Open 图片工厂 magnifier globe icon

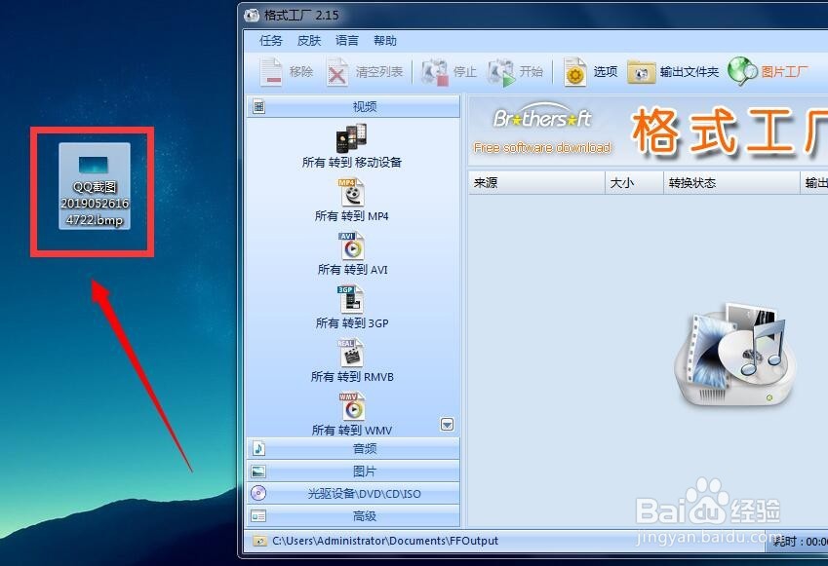[x=742, y=71]
